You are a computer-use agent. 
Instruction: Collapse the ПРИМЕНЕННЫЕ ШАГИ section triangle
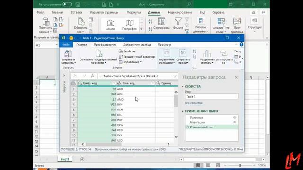click(x=183, y=111)
